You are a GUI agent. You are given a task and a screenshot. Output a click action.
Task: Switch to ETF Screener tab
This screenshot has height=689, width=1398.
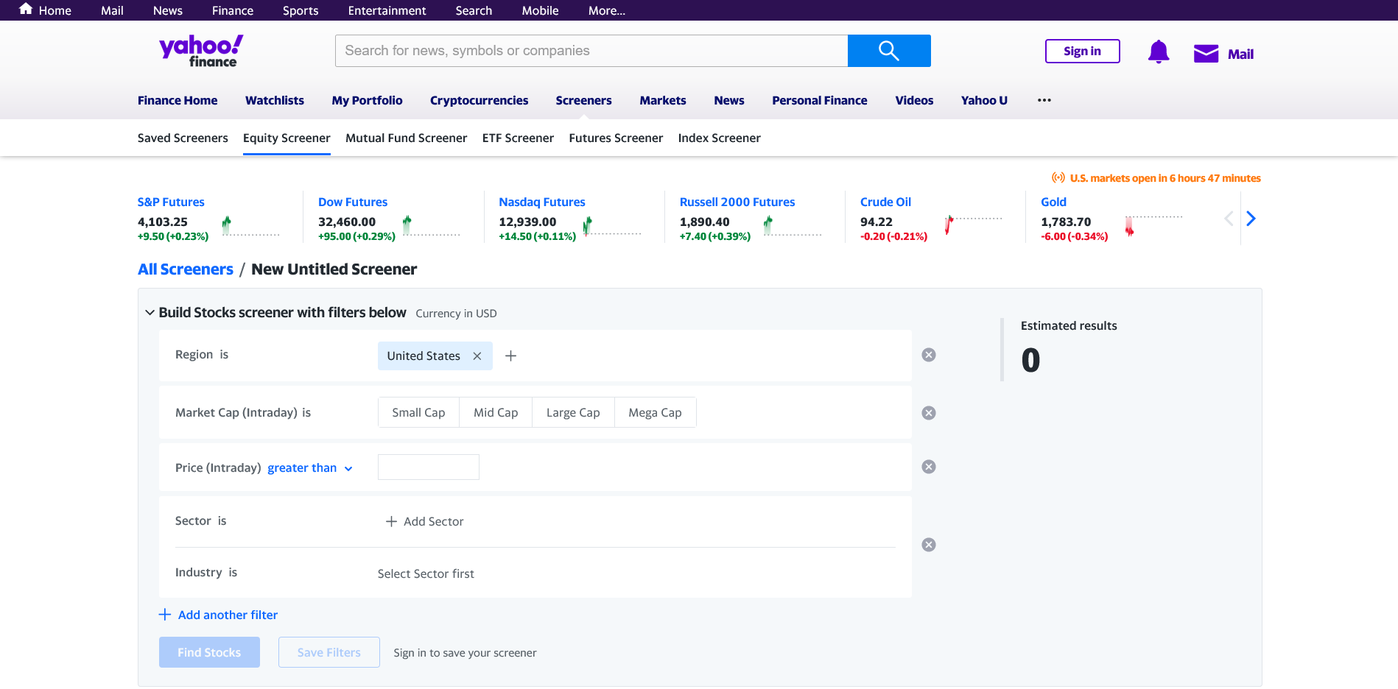coord(518,138)
